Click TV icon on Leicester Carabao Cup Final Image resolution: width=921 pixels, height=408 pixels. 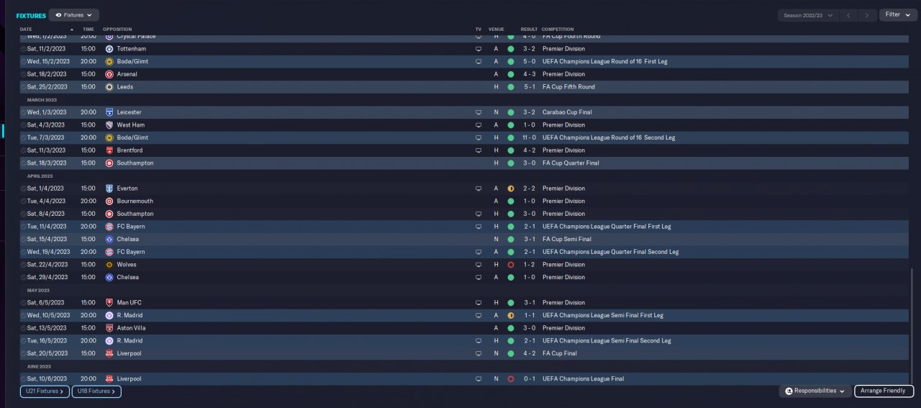click(478, 112)
